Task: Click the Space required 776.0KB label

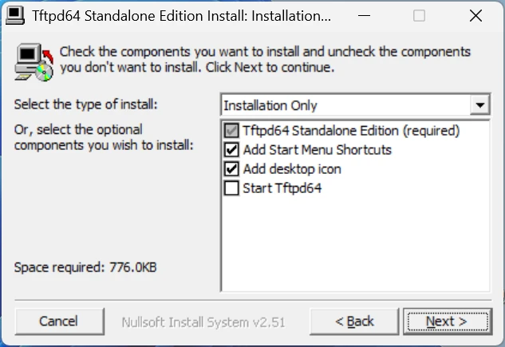Action: 85,267
